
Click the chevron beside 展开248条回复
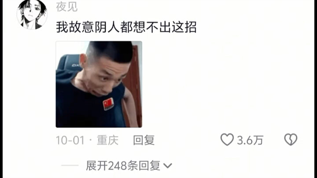click(168, 166)
